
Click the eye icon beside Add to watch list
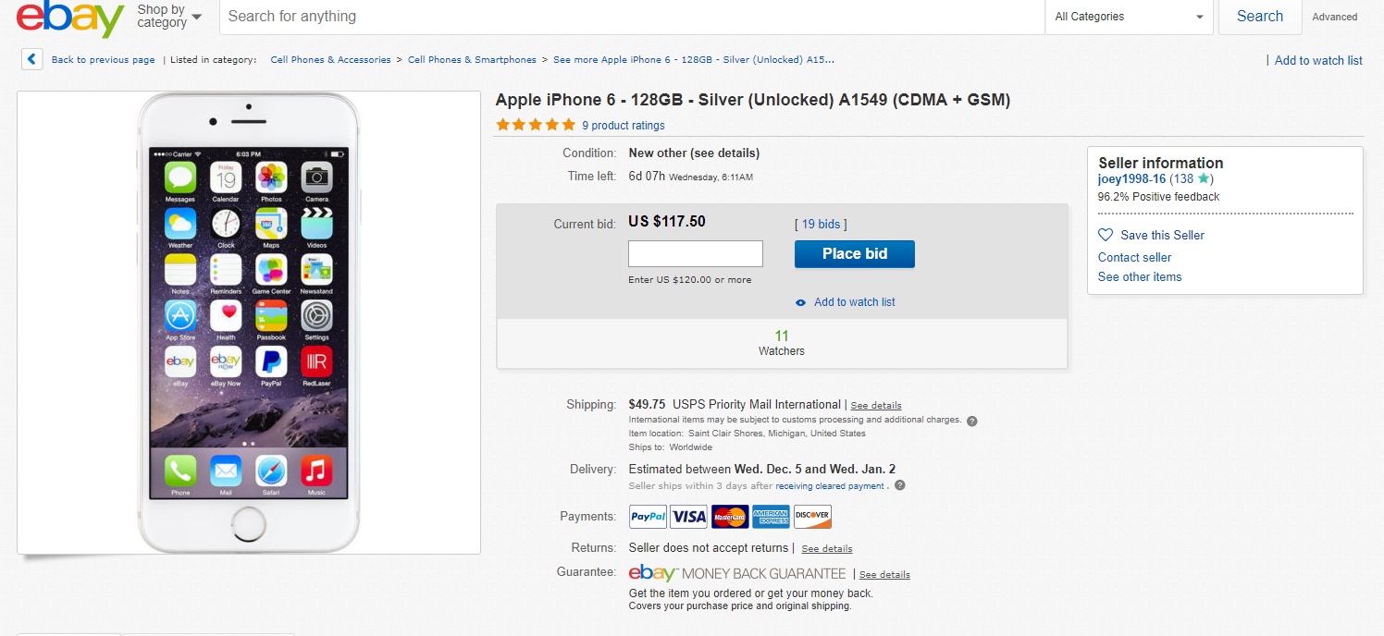[x=801, y=302]
